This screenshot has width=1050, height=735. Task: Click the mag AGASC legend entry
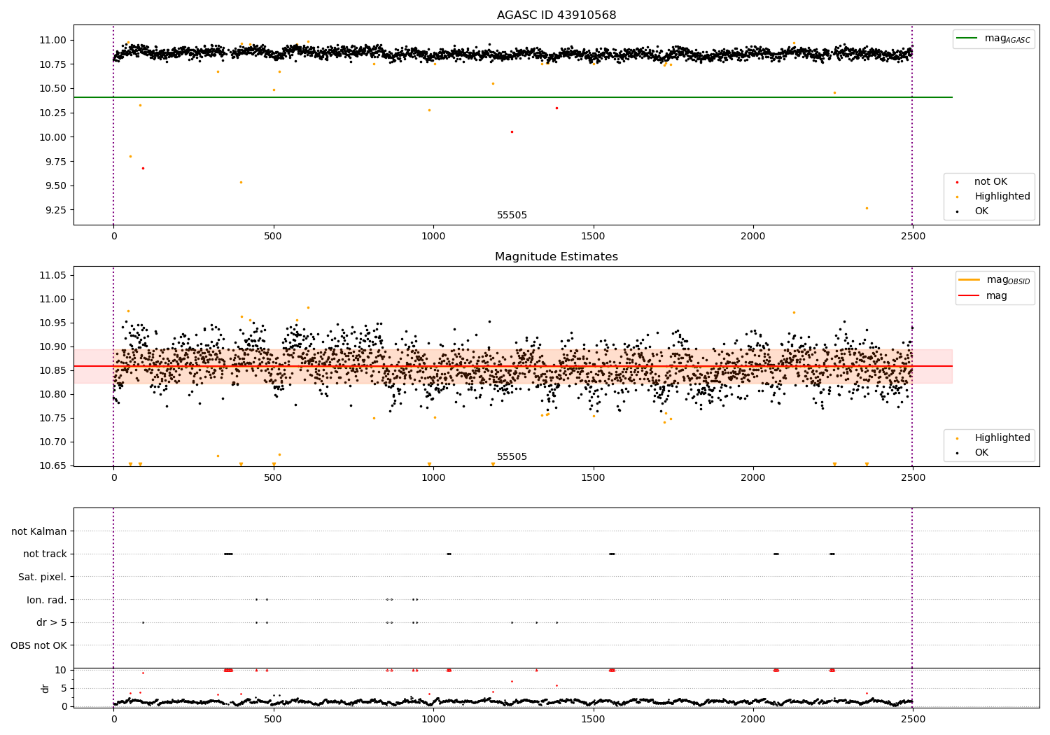[993, 38]
